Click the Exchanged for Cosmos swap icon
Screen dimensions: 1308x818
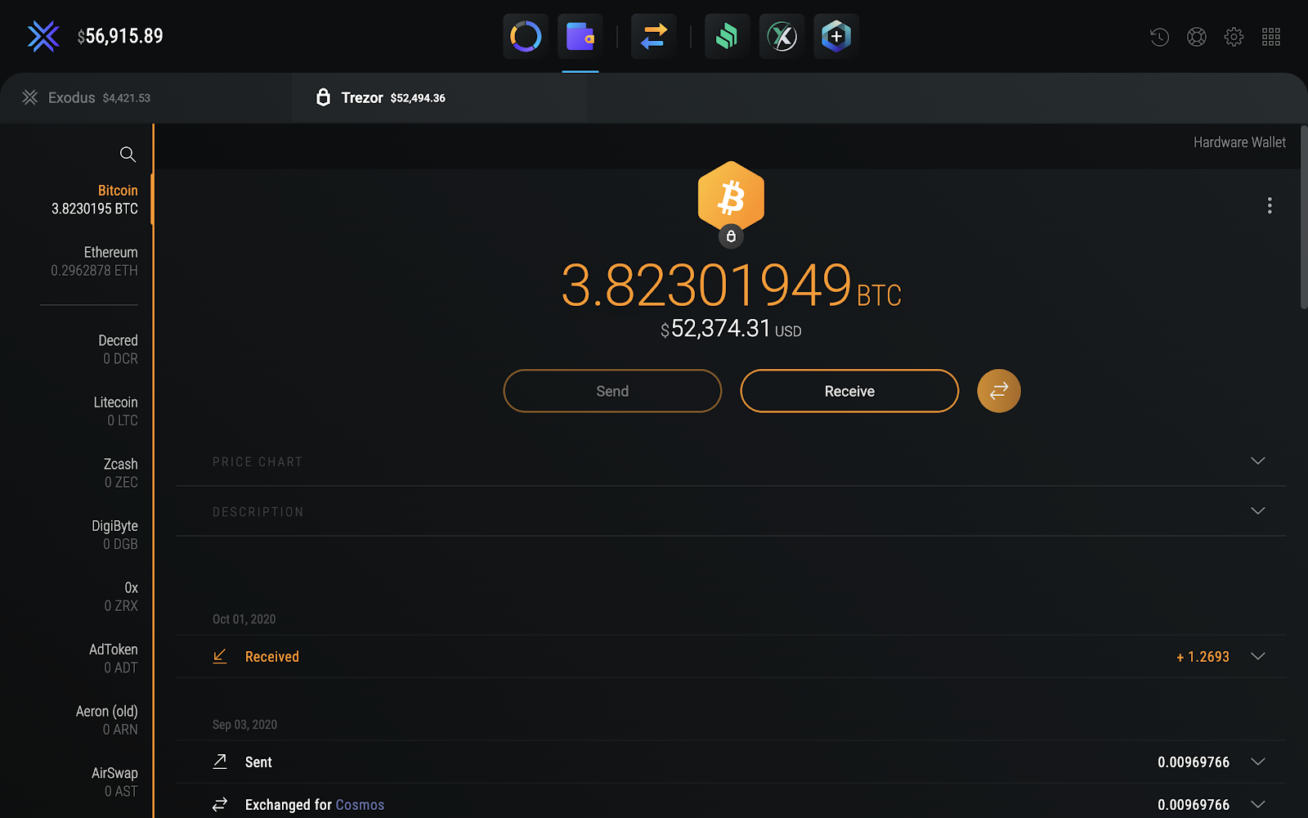click(220, 804)
